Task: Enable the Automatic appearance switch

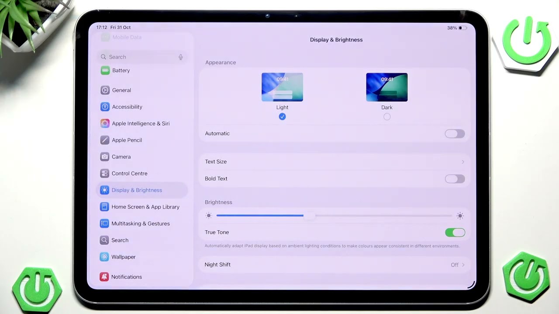Action: 455,134
